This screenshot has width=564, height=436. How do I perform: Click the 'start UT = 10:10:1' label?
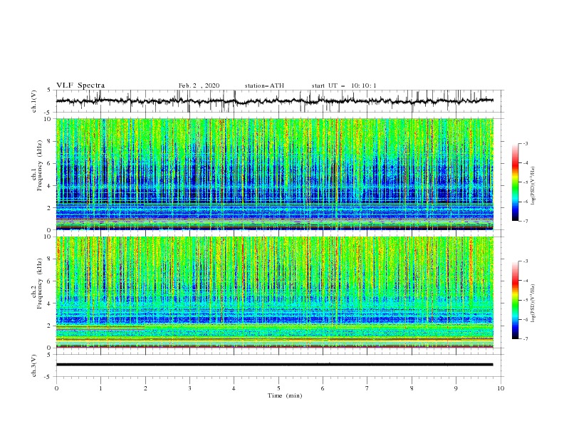(x=344, y=85)
